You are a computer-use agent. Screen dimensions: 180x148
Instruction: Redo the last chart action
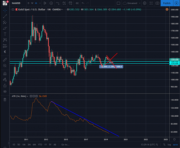pos(88,3)
